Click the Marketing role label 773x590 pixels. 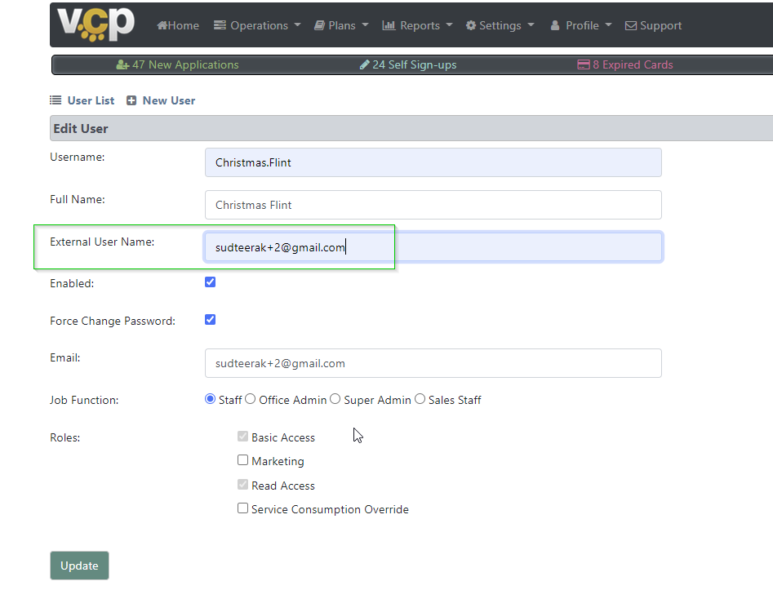(278, 461)
